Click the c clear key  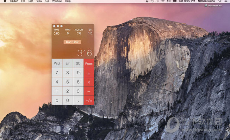tap(57, 101)
